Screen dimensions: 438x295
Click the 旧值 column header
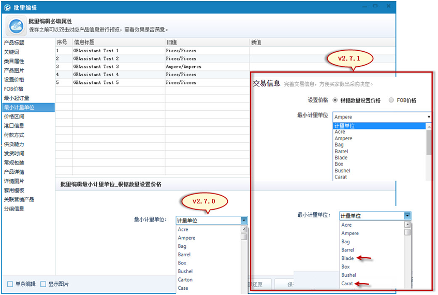pos(172,42)
